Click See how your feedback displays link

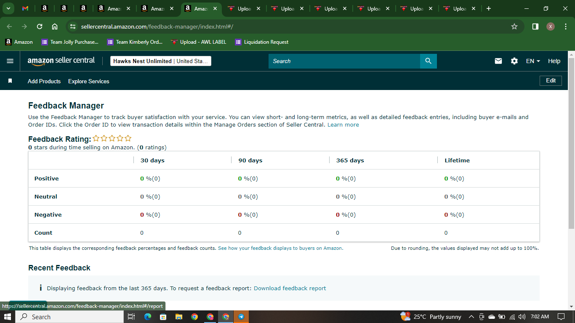coord(280,248)
